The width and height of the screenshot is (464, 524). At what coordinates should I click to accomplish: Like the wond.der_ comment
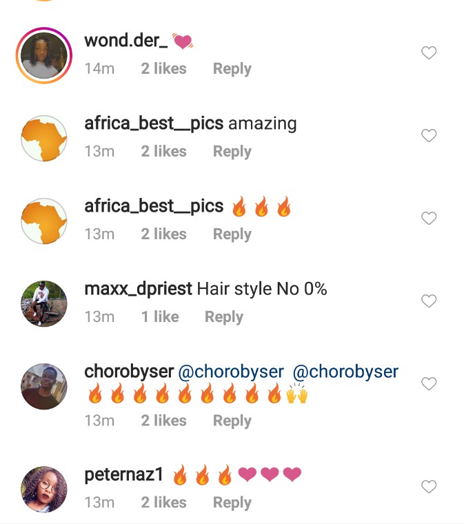[429, 53]
